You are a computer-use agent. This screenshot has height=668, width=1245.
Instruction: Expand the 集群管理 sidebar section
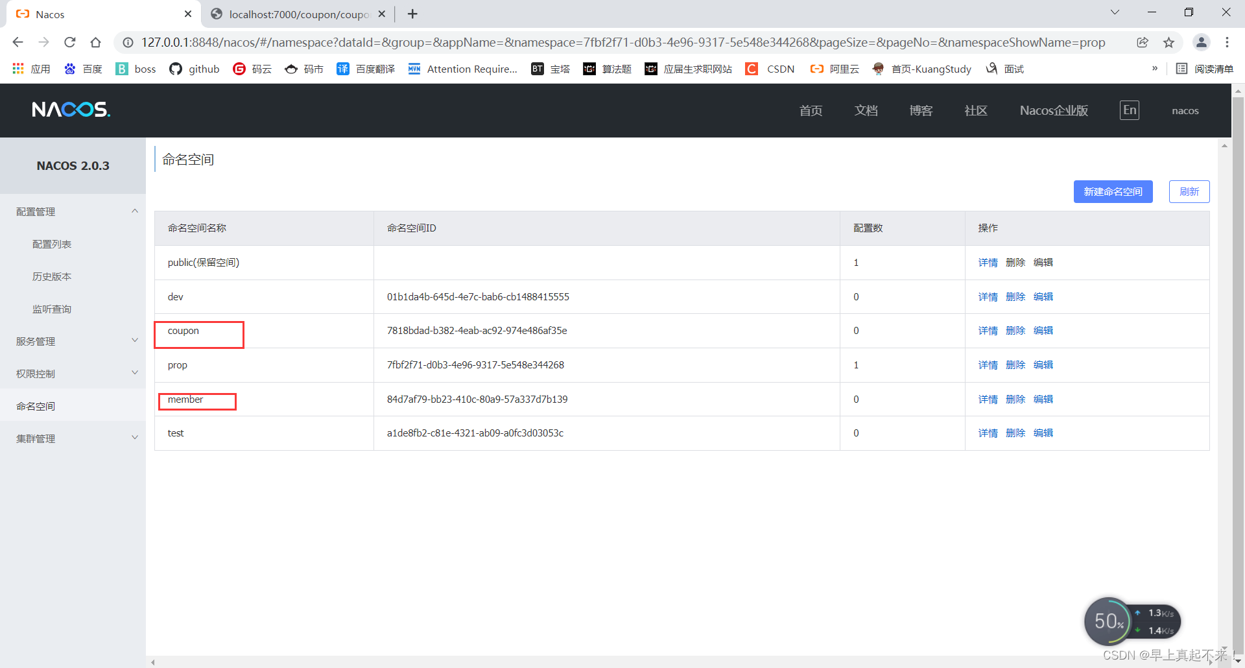(x=73, y=438)
